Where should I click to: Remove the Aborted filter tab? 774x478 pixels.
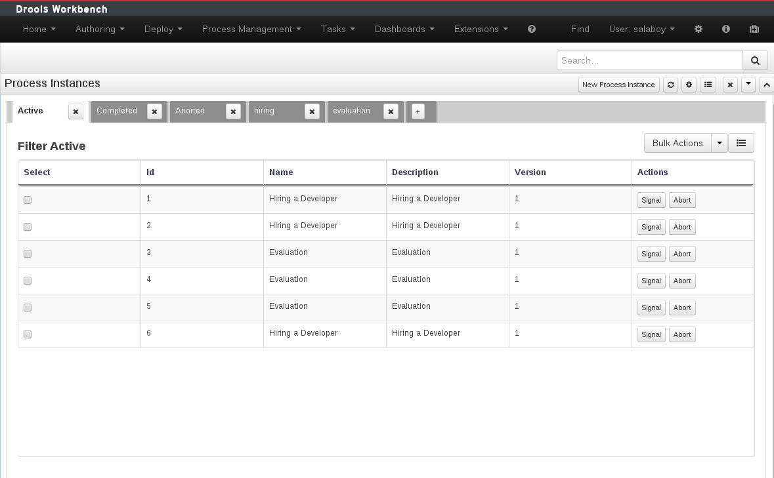tap(233, 112)
